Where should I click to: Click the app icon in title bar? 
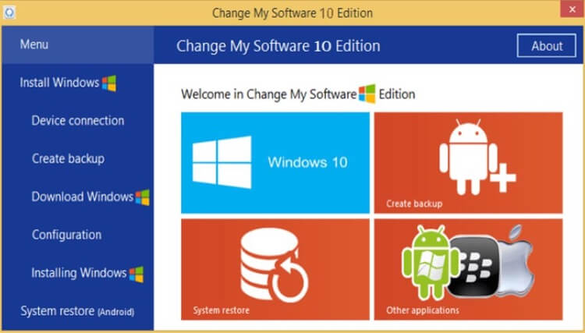(10, 12)
